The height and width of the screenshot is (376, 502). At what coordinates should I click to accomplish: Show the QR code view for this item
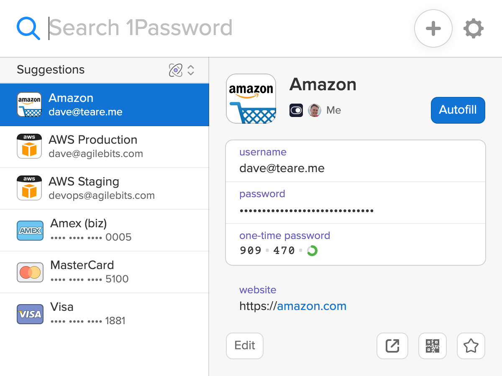click(x=432, y=346)
